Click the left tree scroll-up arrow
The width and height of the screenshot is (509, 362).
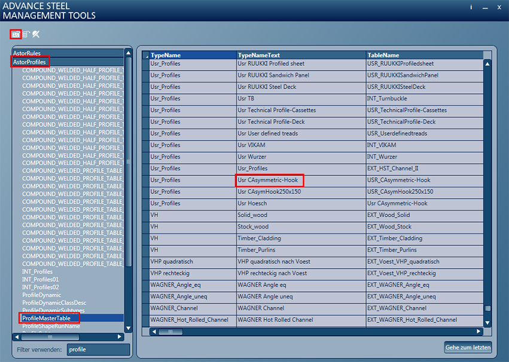click(129, 53)
